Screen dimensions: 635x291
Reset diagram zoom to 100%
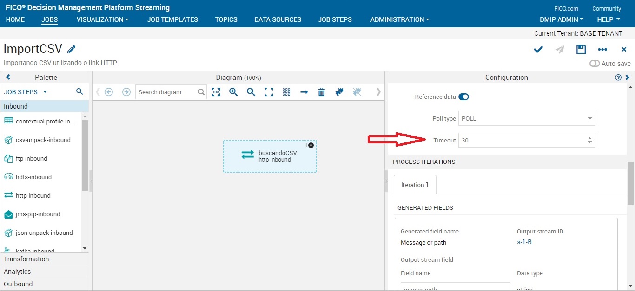click(x=216, y=92)
